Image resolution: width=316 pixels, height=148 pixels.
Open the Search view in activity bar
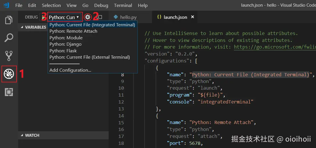tap(9, 38)
